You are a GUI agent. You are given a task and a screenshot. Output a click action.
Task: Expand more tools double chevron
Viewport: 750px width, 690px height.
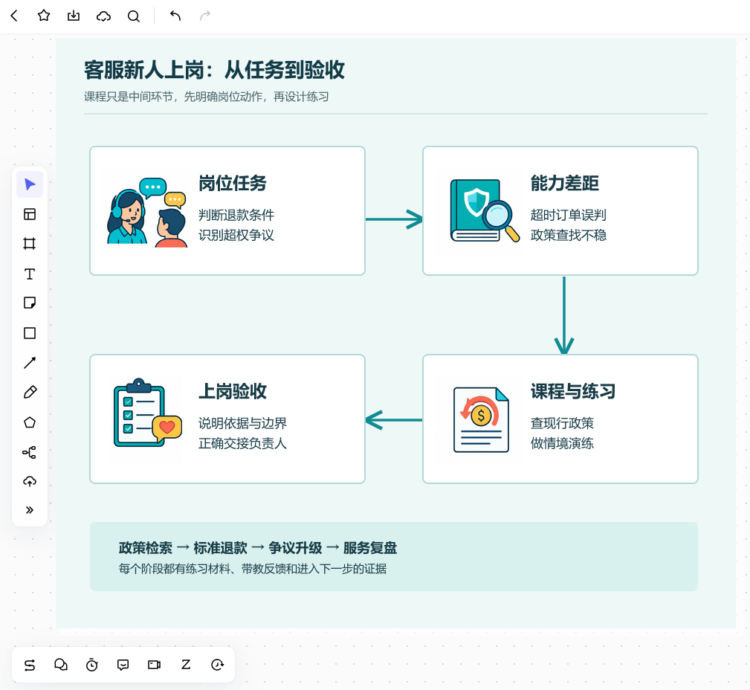coord(30,510)
